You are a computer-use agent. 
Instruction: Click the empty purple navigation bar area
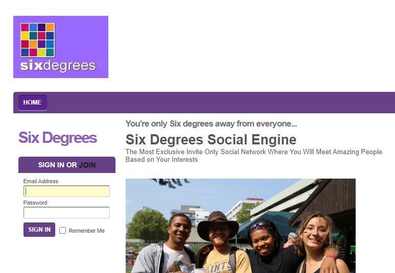coord(220,103)
